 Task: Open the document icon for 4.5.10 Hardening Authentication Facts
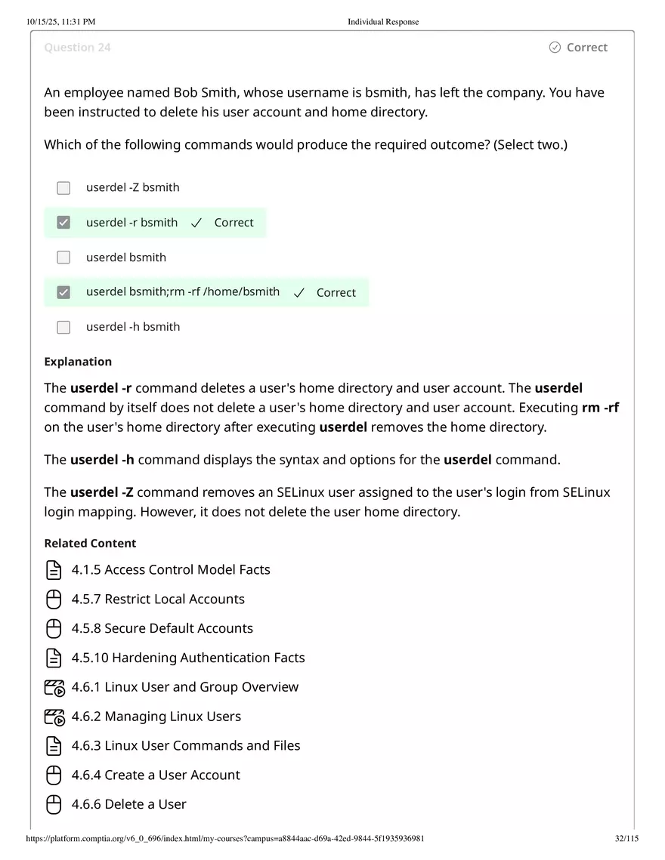click(x=54, y=658)
